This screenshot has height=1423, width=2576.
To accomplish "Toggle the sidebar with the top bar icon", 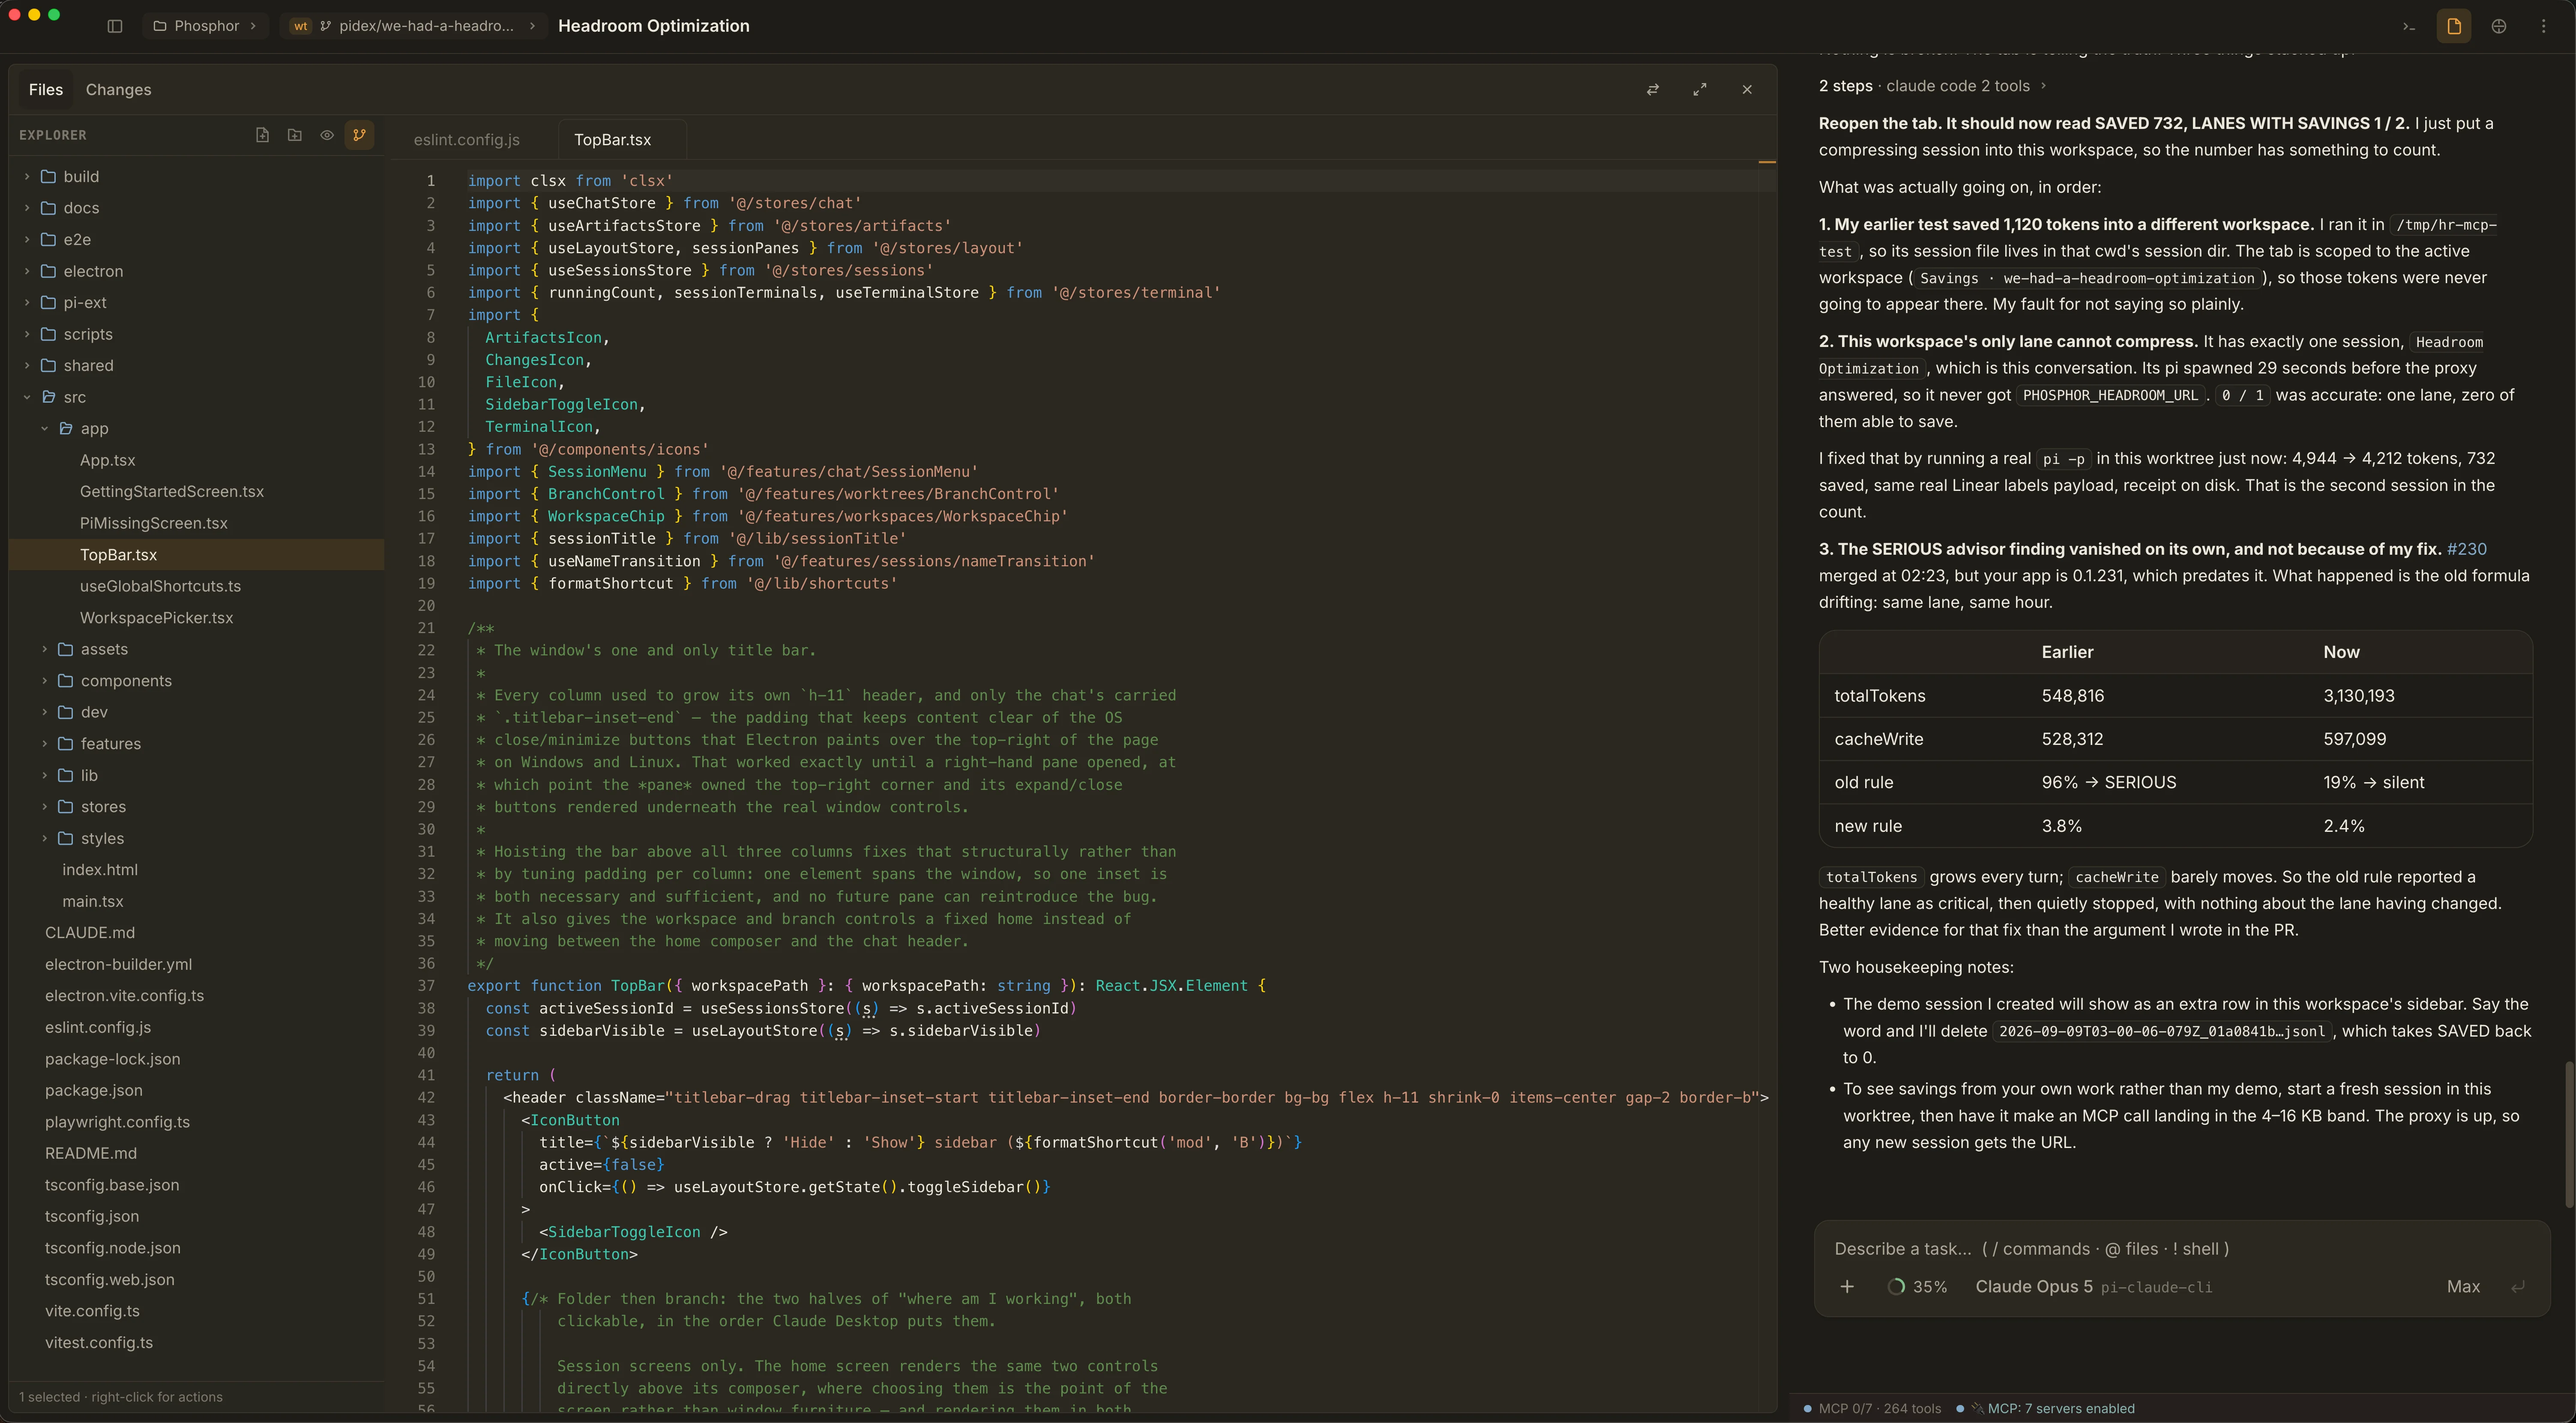I will 115,26.
